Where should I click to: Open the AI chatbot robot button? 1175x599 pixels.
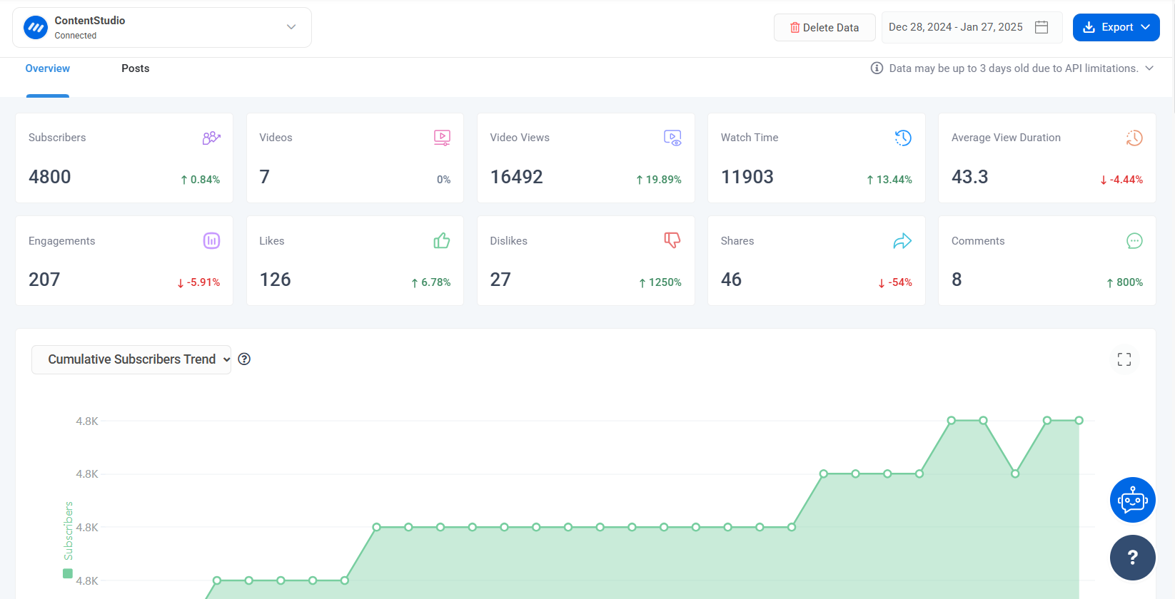[x=1133, y=500]
